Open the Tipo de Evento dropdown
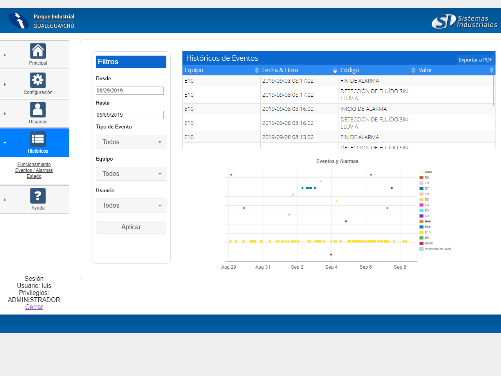The height and width of the screenshot is (376, 501). point(131,142)
